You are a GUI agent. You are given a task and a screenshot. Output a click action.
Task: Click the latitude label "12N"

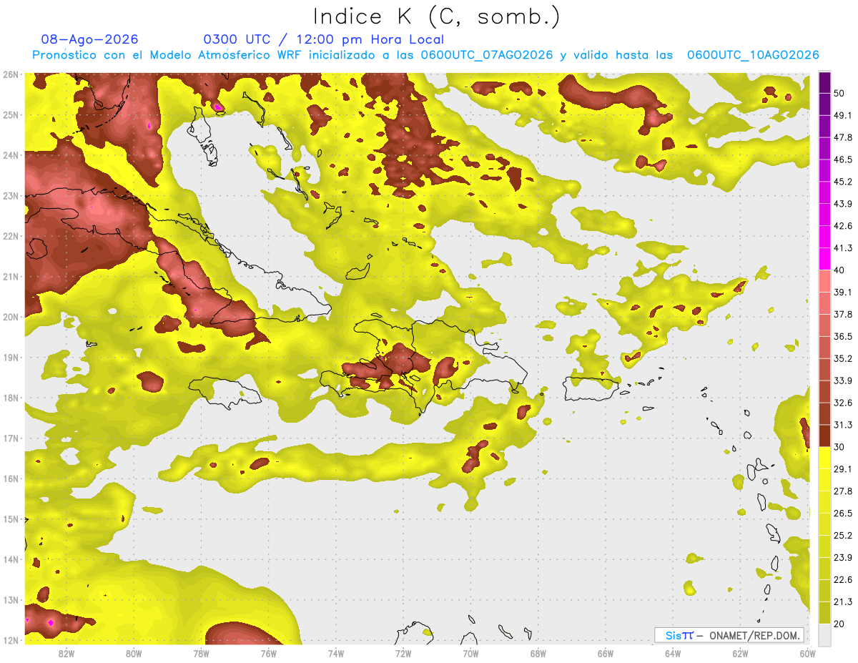coord(10,640)
